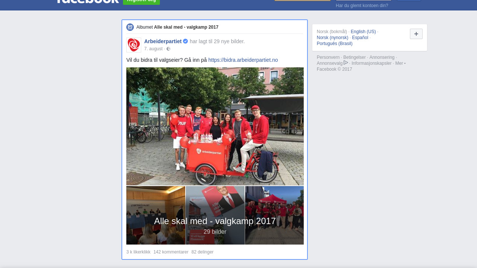This screenshot has height=268, width=477.
Task: Open the Personvern footer link
Action: [328, 57]
